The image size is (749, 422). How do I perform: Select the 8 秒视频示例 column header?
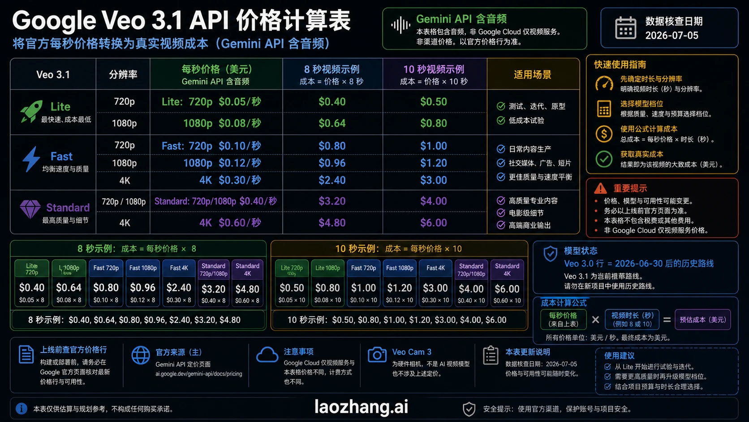332,74
